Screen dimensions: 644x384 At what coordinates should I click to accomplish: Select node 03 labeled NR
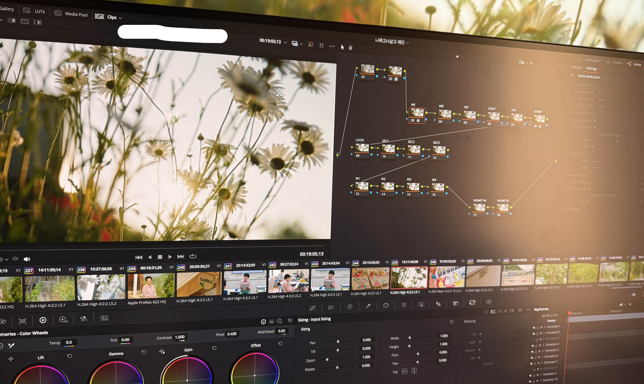(417, 116)
